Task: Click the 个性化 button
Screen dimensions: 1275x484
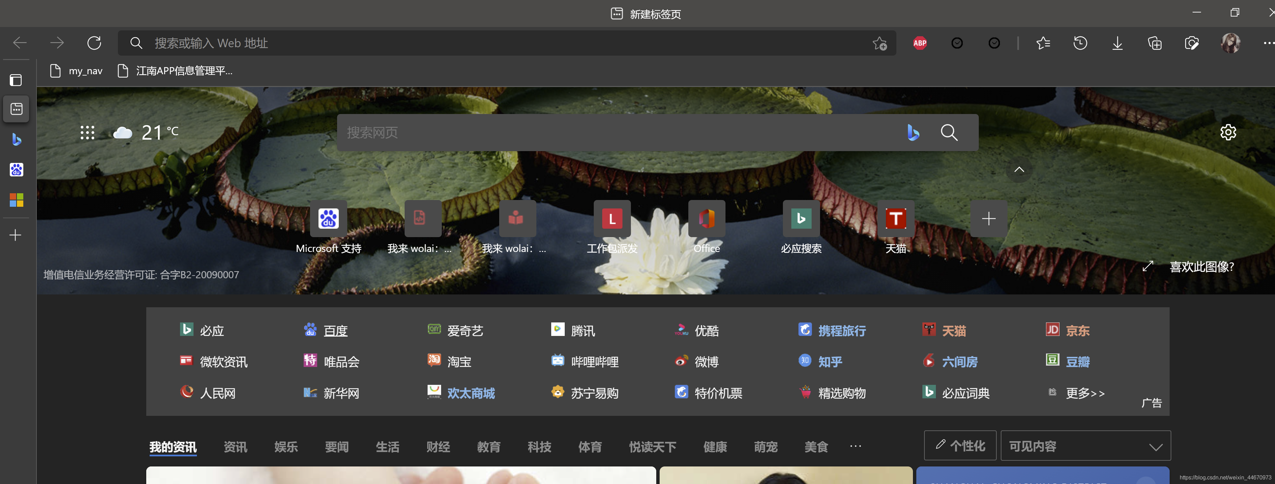Action: 960,446
